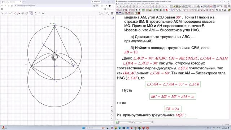The image size is (231, 130).
Task: Zoom out of the GeoGebra graphics view
Action: 112,118
